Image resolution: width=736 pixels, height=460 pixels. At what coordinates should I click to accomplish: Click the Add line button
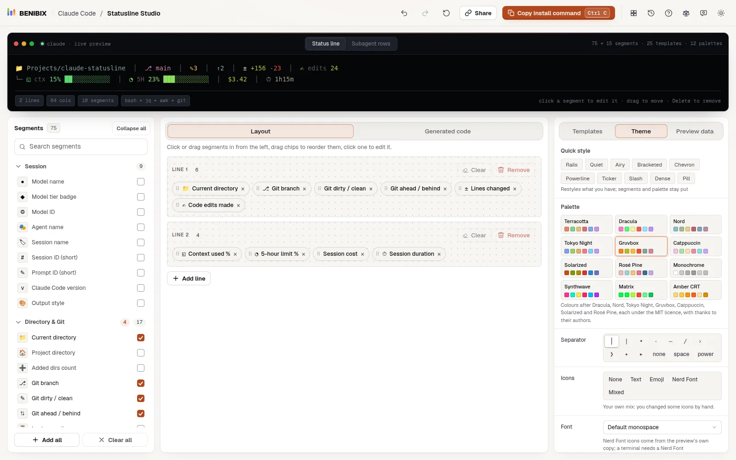(x=189, y=278)
